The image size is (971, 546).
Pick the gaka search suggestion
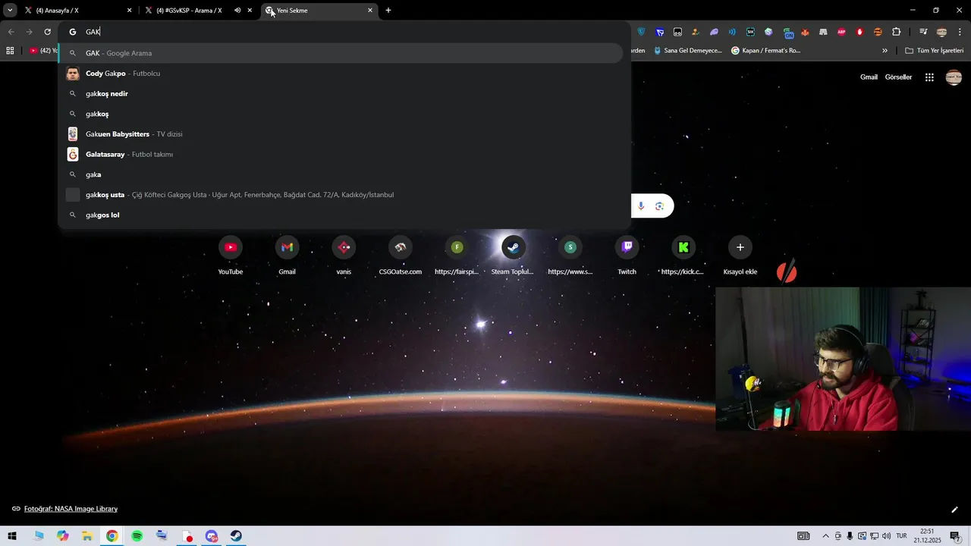pyautogui.click(x=341, y=174)
